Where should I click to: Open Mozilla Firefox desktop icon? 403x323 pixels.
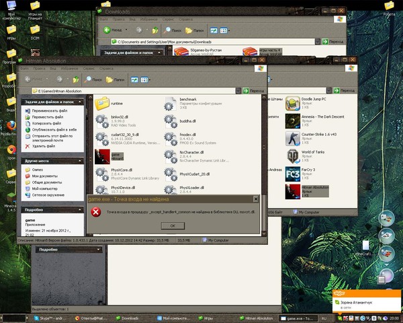point(10,129)
